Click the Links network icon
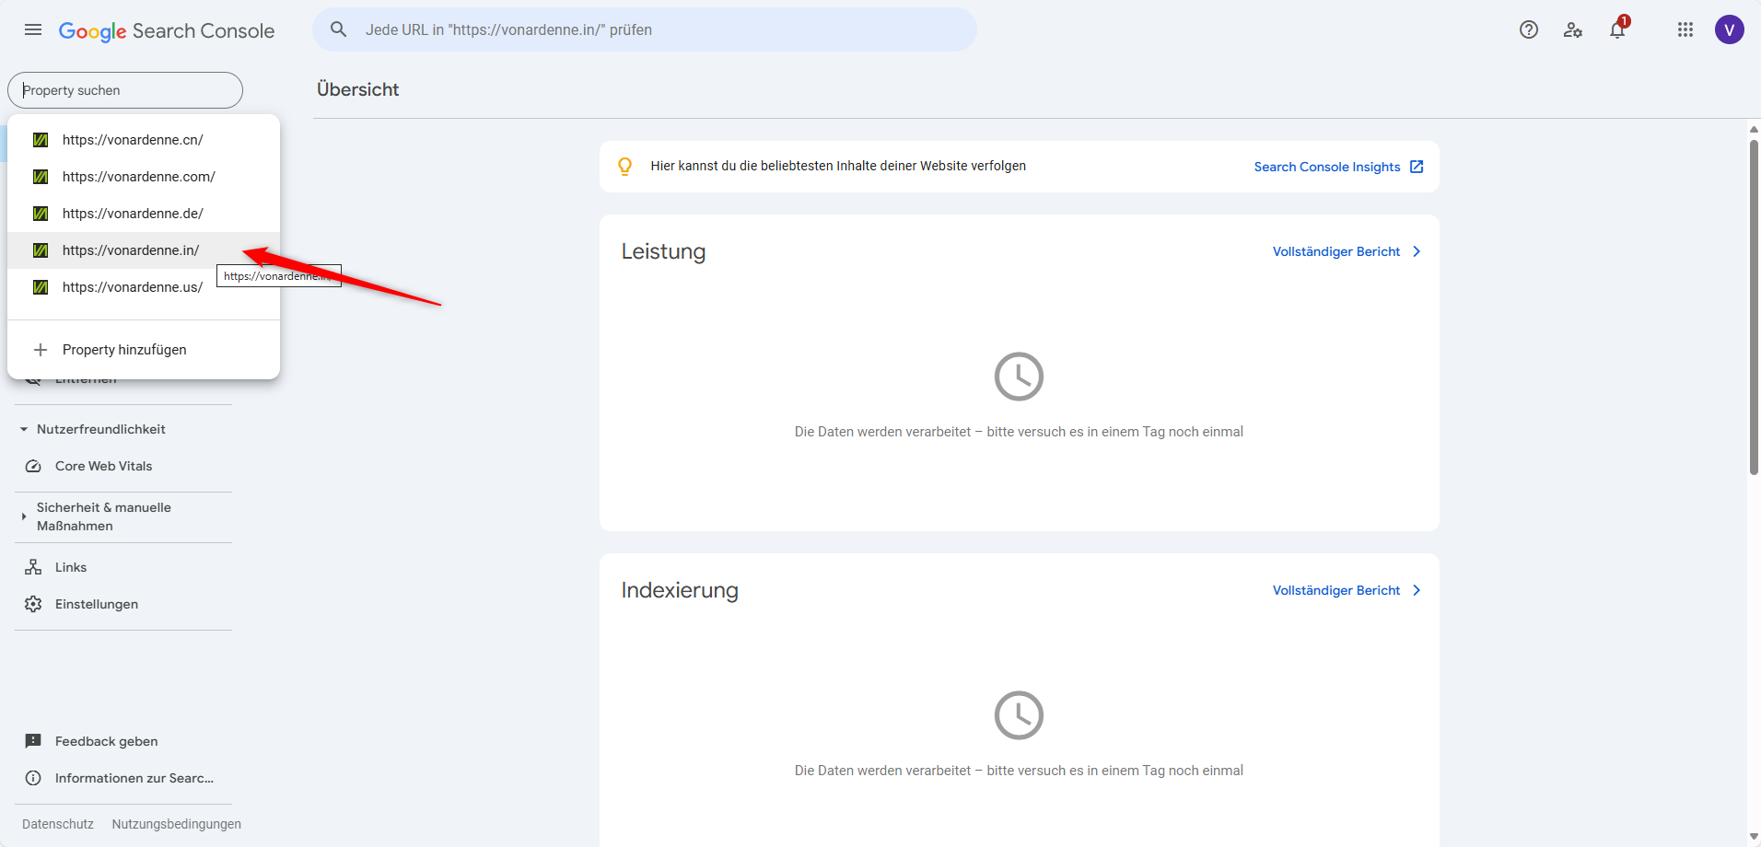1761x847 pixels. 33,567
